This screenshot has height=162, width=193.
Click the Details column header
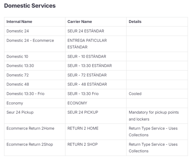[135, 22]
